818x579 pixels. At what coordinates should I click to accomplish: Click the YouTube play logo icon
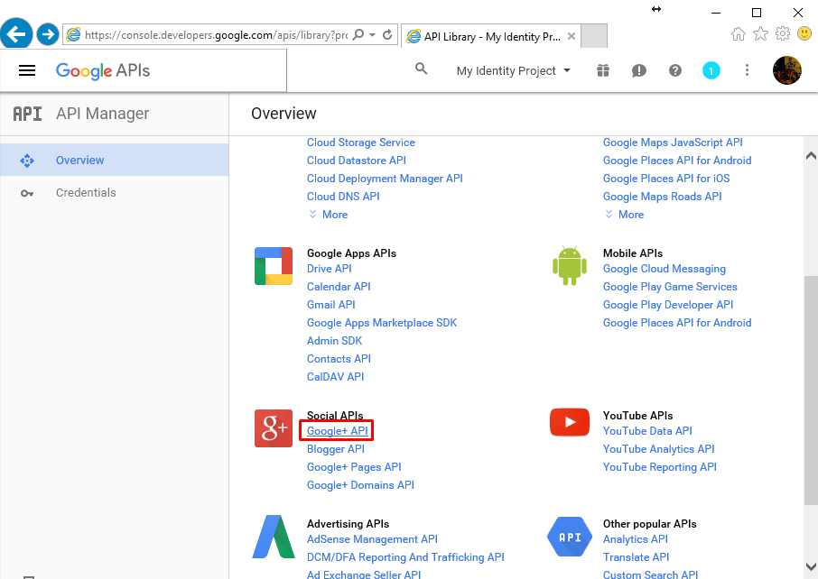tap(570, 422)
